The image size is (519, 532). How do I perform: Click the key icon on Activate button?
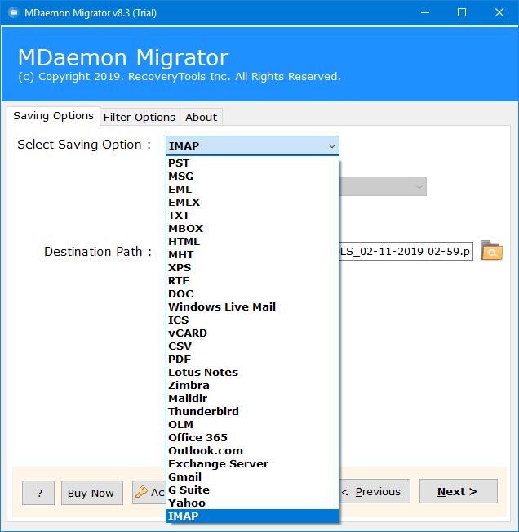tap(141, 492)
